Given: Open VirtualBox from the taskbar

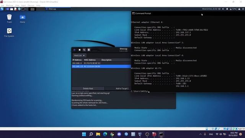Looking at the screenshot, I should pyautogui.click(x=140, y=134).
